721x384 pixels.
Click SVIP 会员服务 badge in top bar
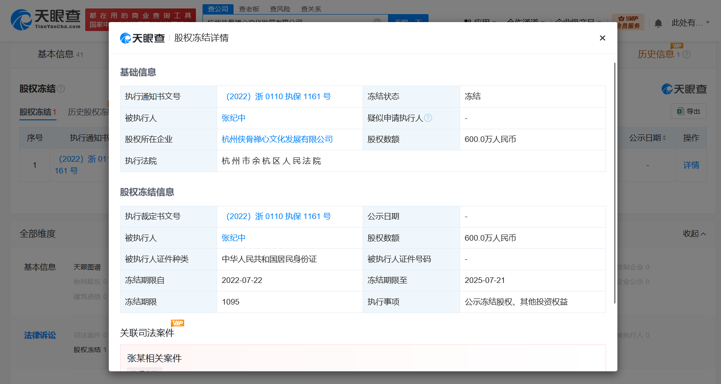pyautogui.click(x=628, y=22)
